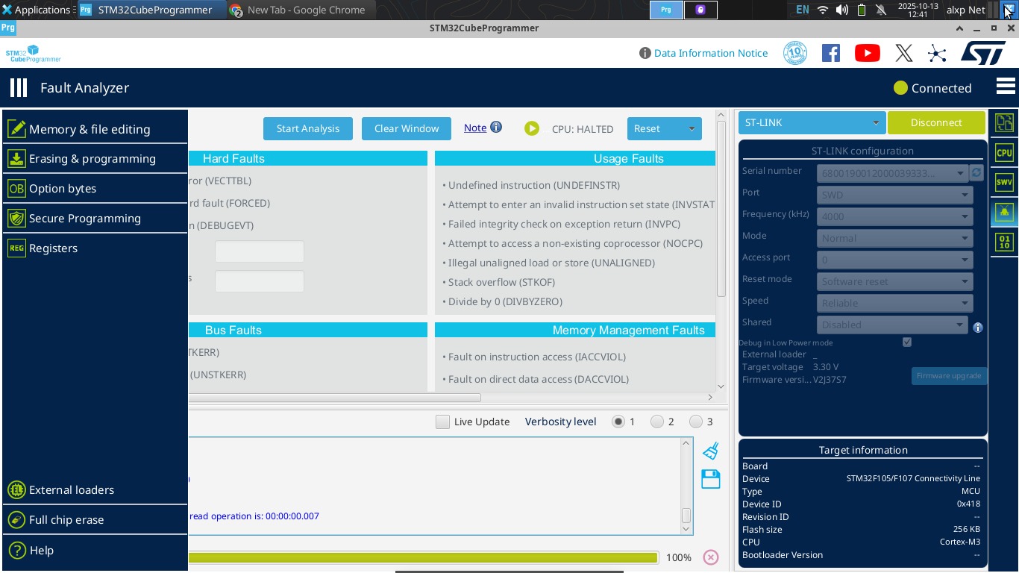
Task: Click the green resume CPU play icon
Action: pos(531,128)
